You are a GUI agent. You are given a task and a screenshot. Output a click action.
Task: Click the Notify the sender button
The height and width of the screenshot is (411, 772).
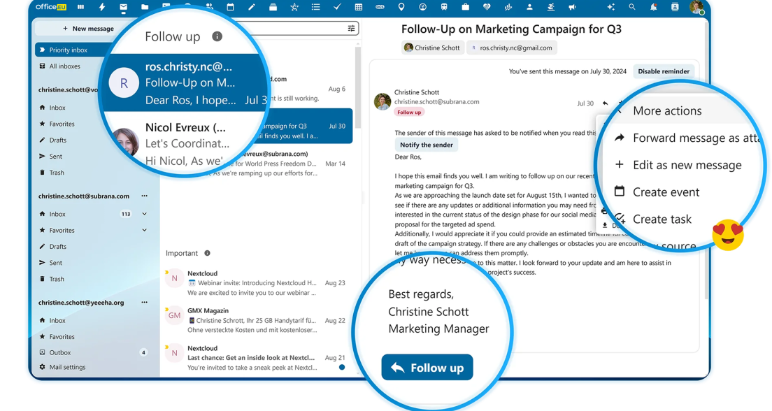(x=427, y=145)
